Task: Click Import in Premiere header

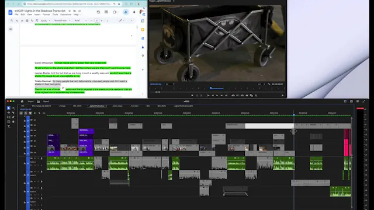Action: click(30, 101)
